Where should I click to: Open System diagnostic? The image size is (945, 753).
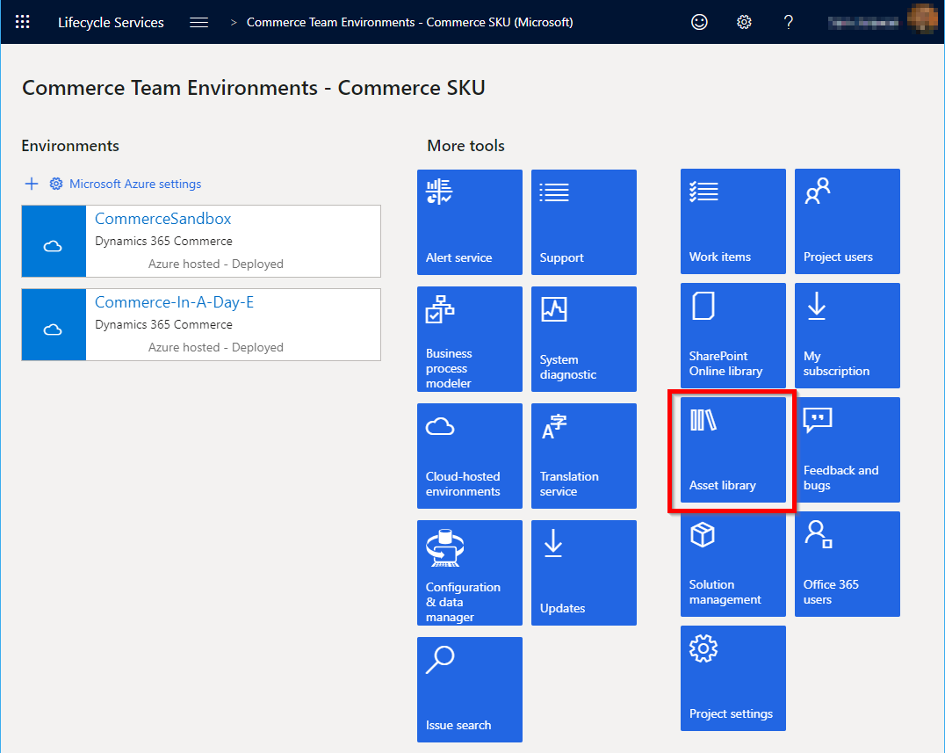(583, 339)
